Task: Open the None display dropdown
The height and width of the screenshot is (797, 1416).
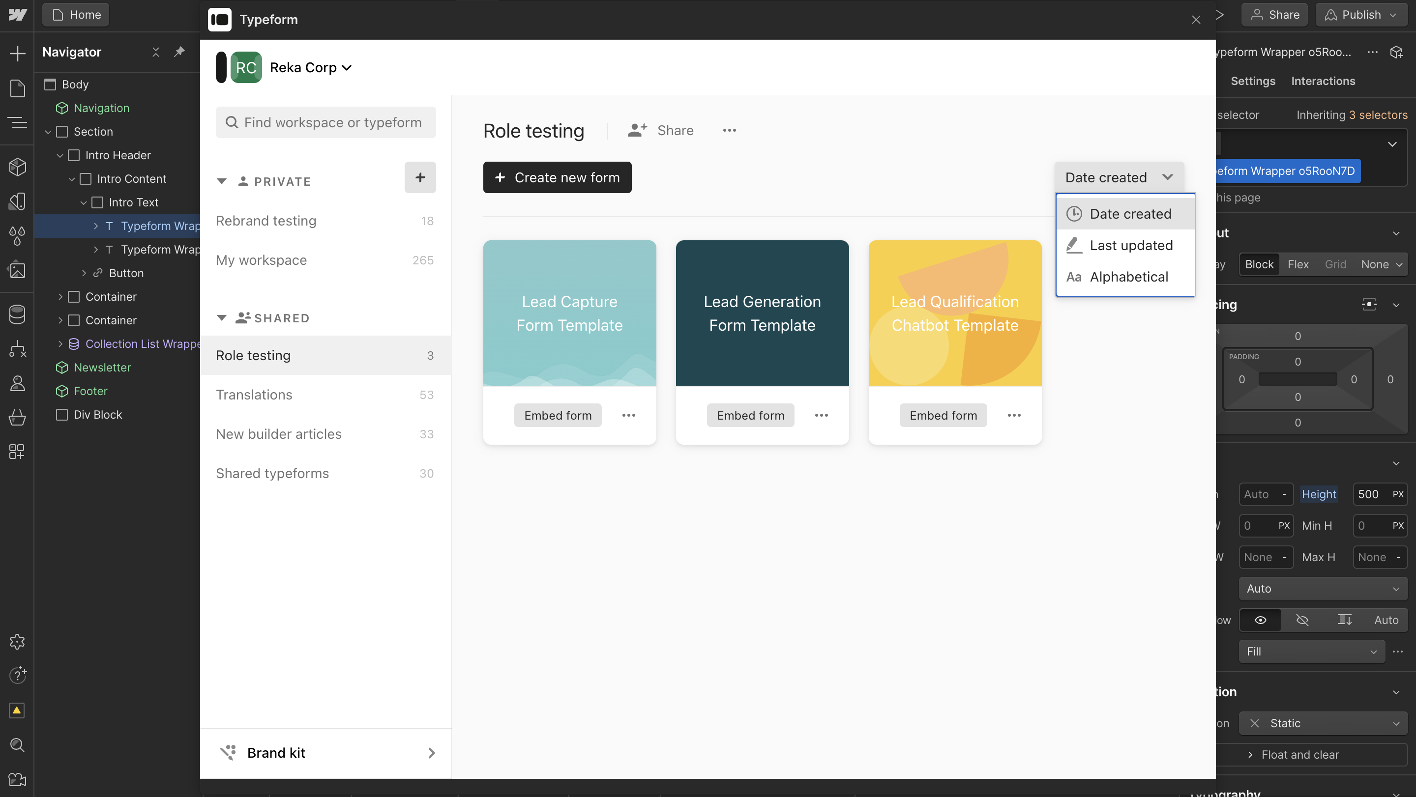Action: (x=1382, y=264)
